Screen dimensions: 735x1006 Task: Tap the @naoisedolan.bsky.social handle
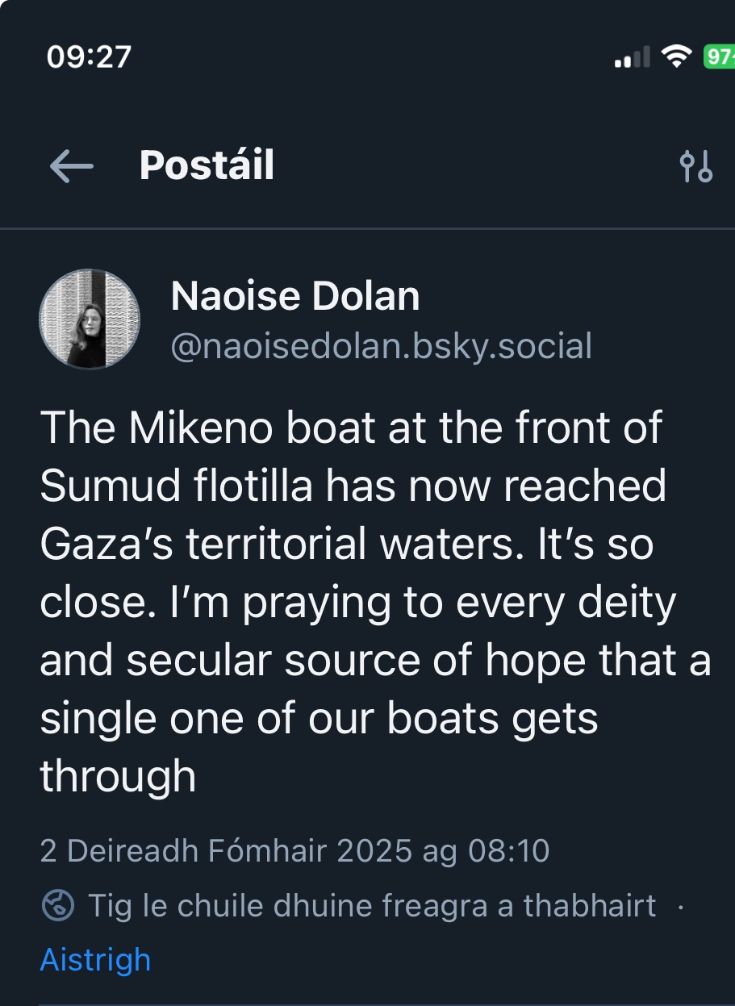(382, 345)
